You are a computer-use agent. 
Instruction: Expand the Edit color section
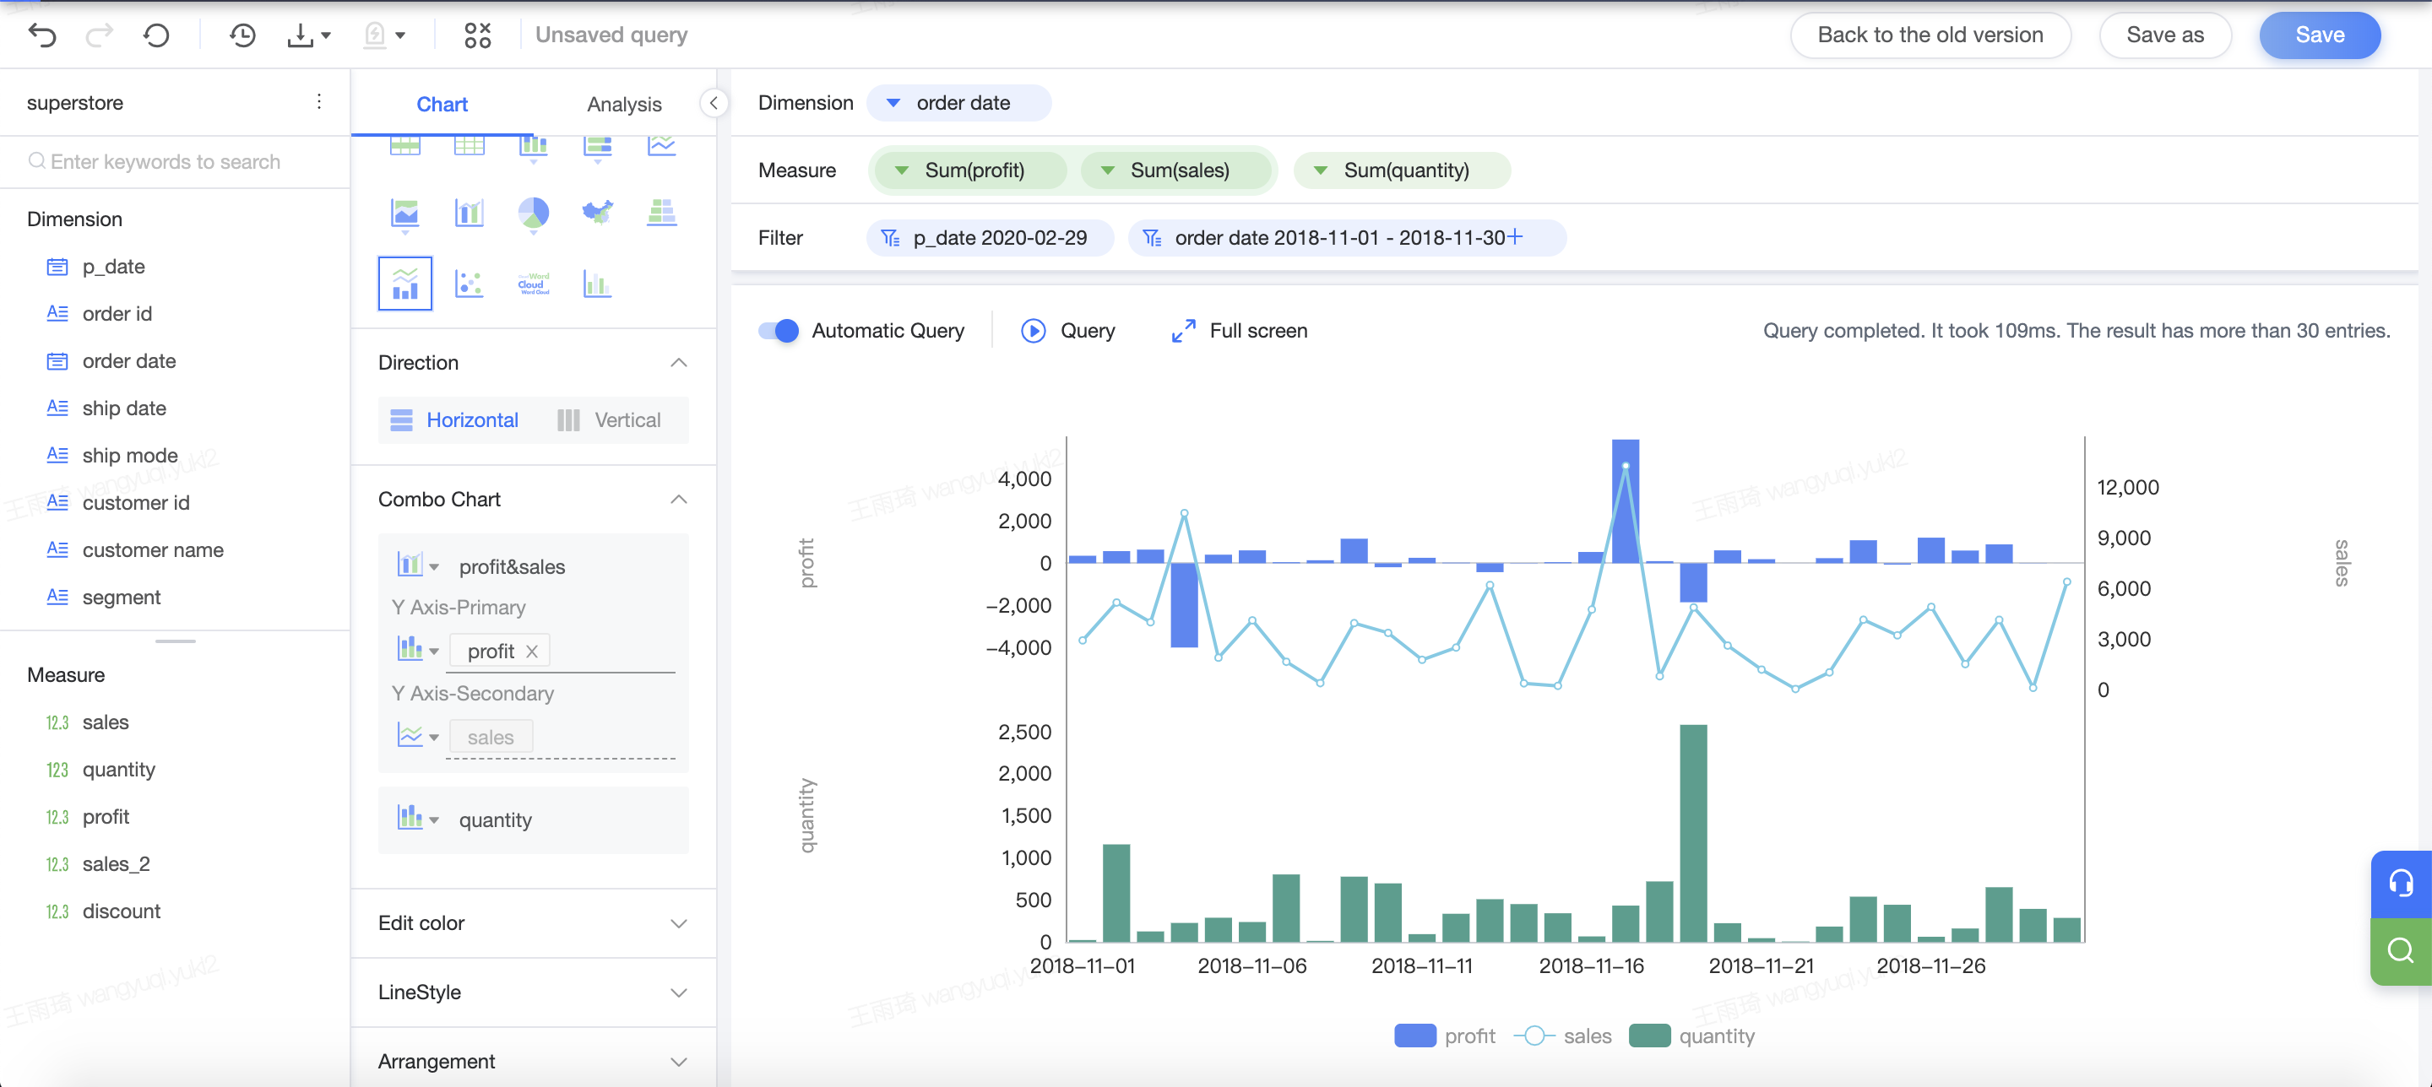(x=679, y=922)
